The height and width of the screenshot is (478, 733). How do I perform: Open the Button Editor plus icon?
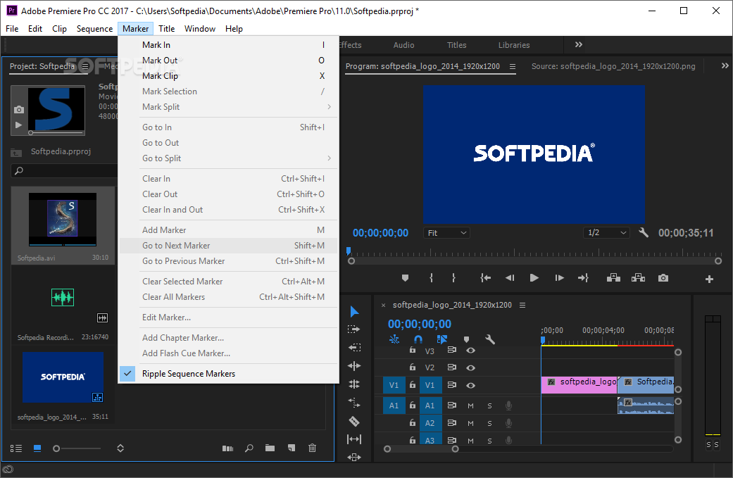(x=709, y=279)
